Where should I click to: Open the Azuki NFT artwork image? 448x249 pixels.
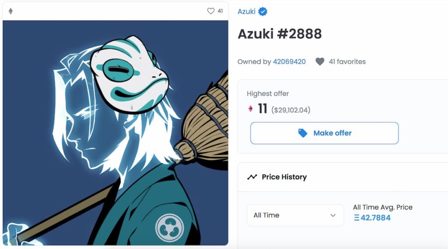click(115, 133)
